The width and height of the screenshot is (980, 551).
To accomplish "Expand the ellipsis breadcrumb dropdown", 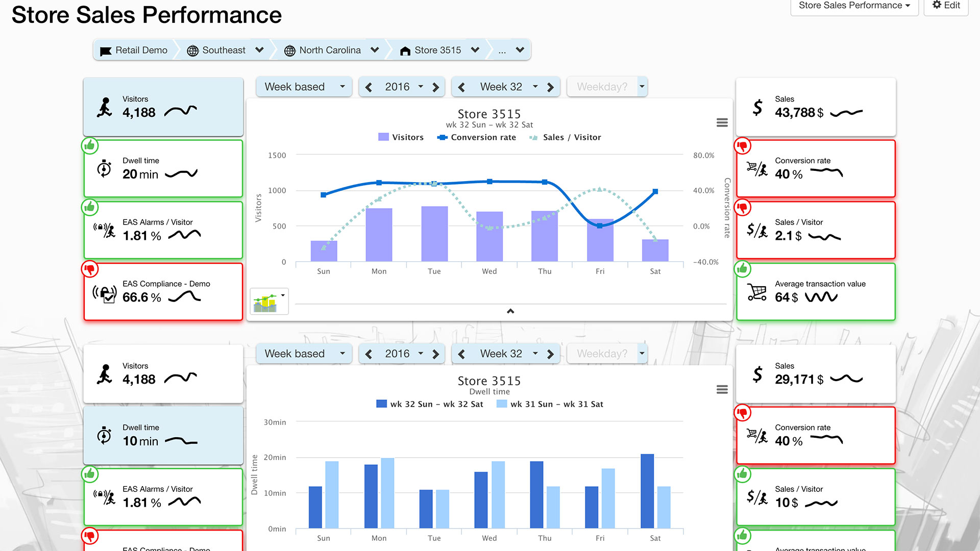I will pyautogui.click(x=520, y=50).
